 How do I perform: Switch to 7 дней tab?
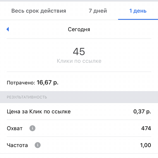point(98,11)
